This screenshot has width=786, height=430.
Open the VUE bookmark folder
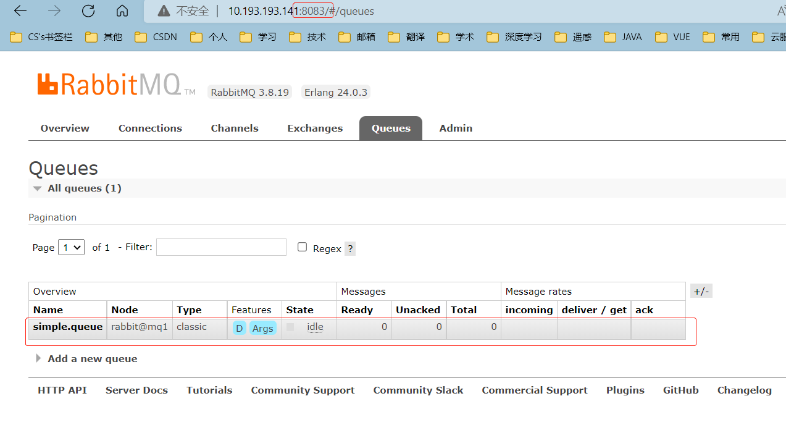[673, 37]
